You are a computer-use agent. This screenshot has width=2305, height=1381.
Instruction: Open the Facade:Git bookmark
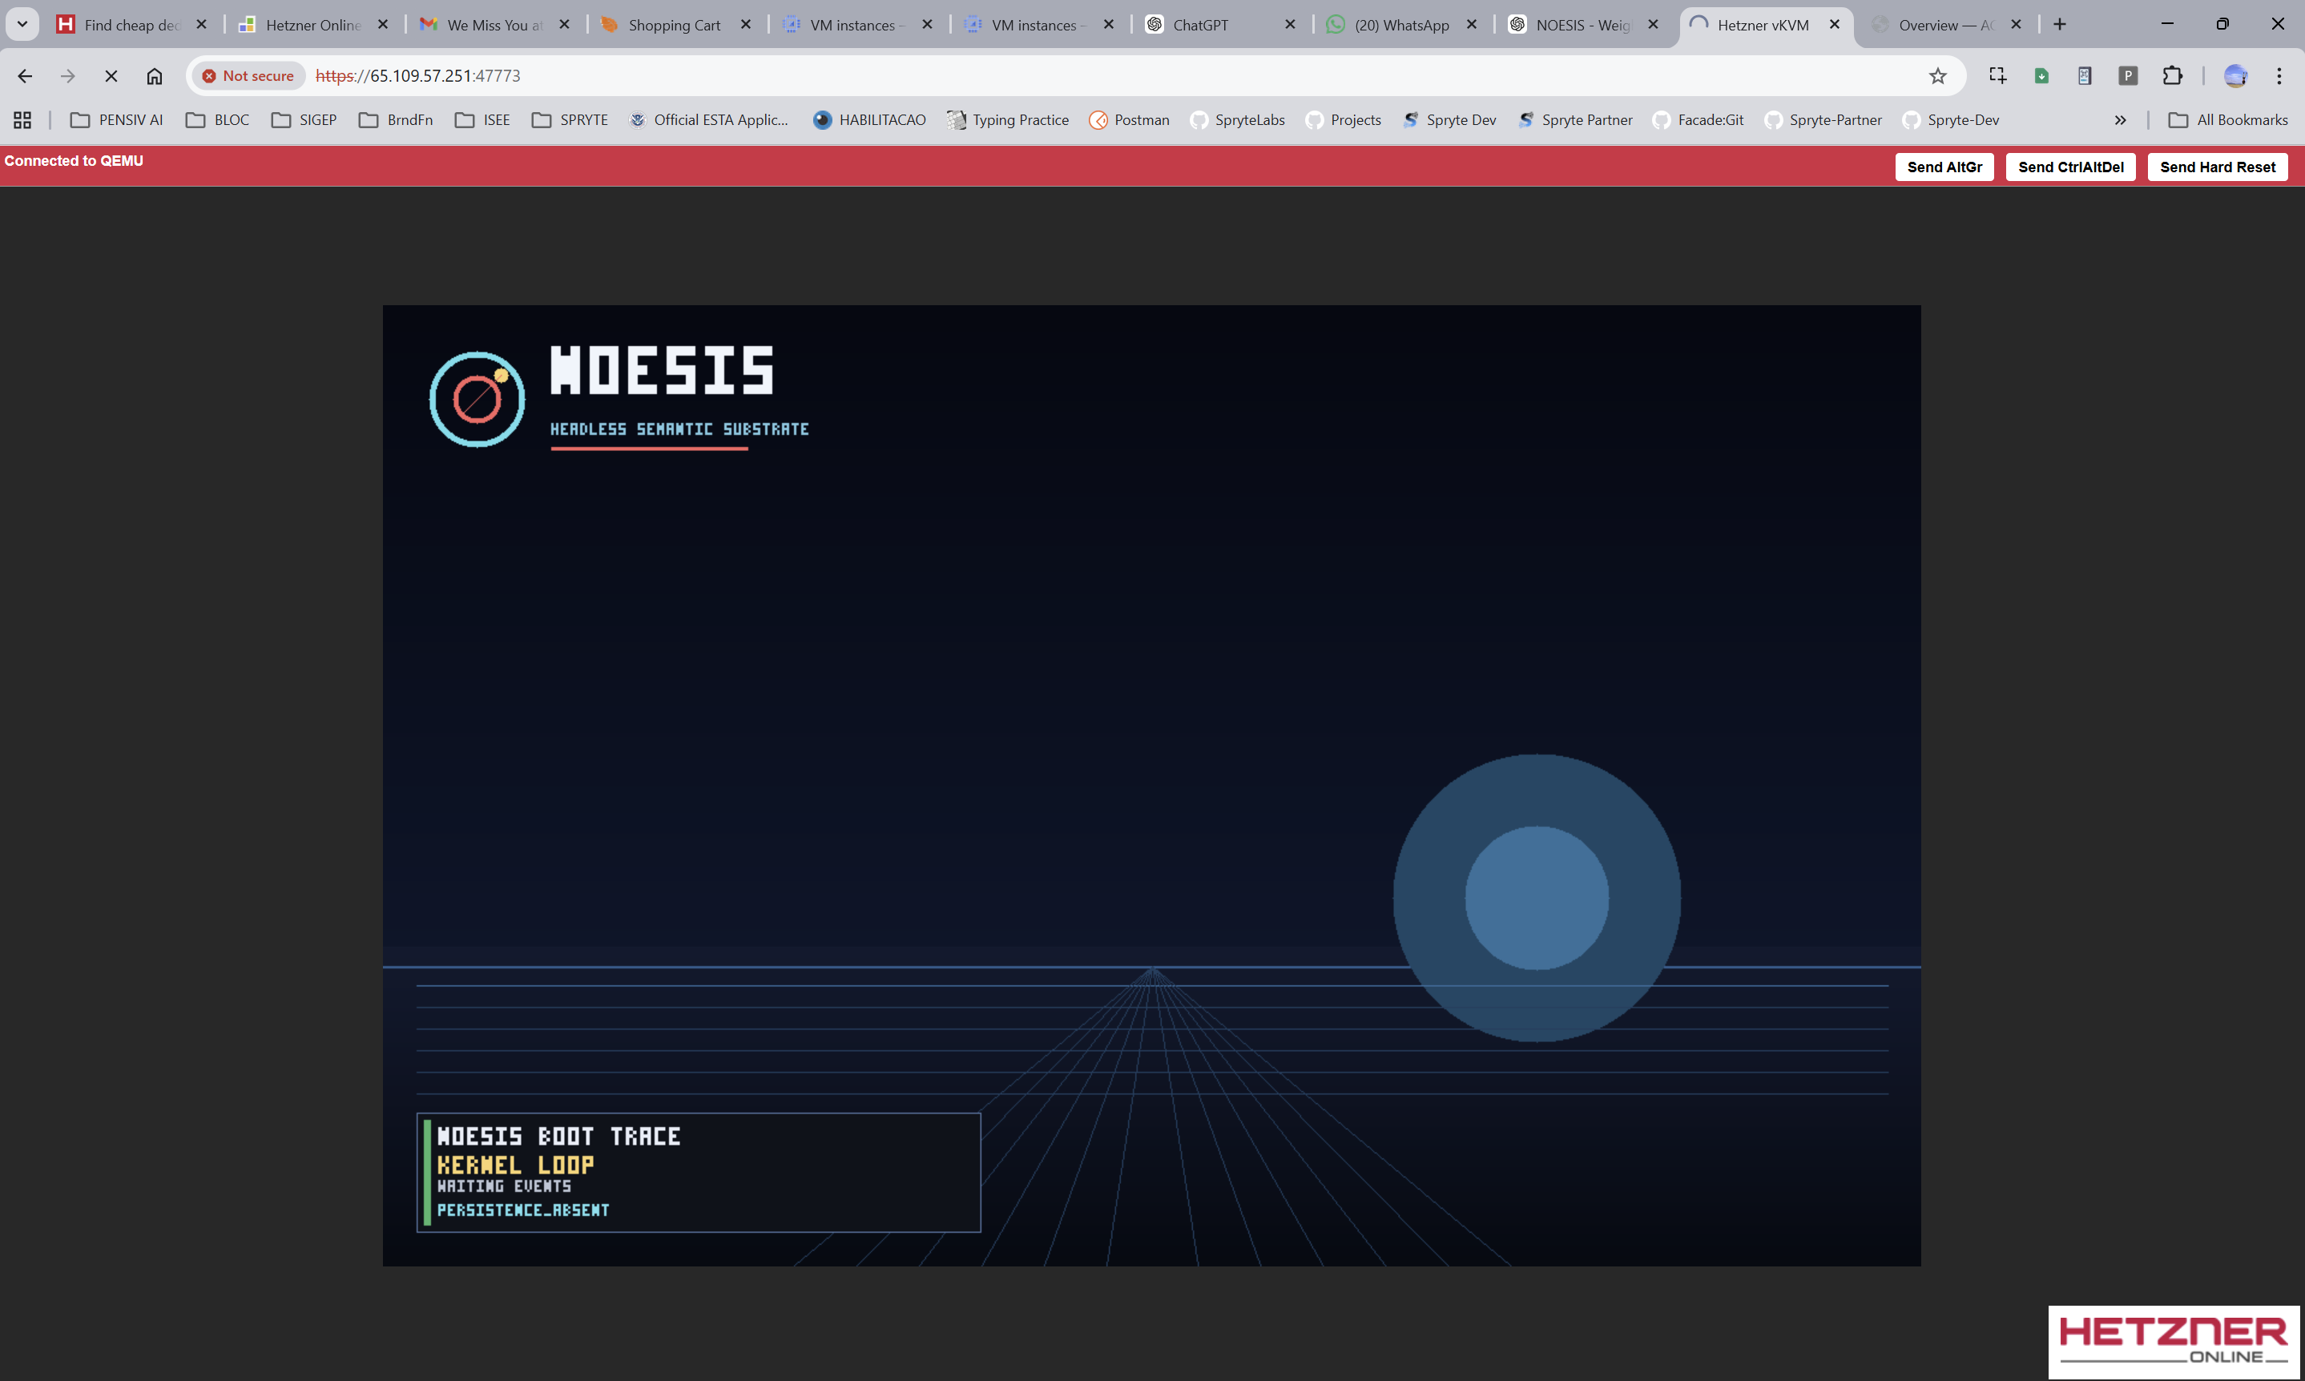click(x=1699, y=120)
